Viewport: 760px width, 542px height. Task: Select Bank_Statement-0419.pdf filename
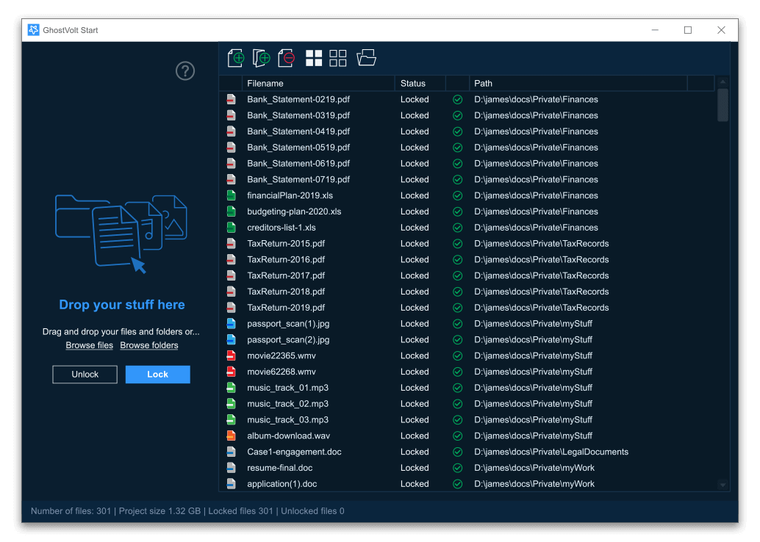pos(298,131)
